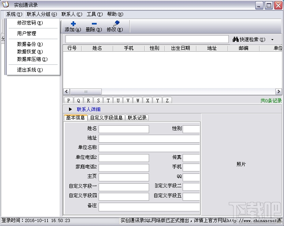284x226 pixels.
Task: Click the 单位电话2 input field
Action: coord(124,158)
